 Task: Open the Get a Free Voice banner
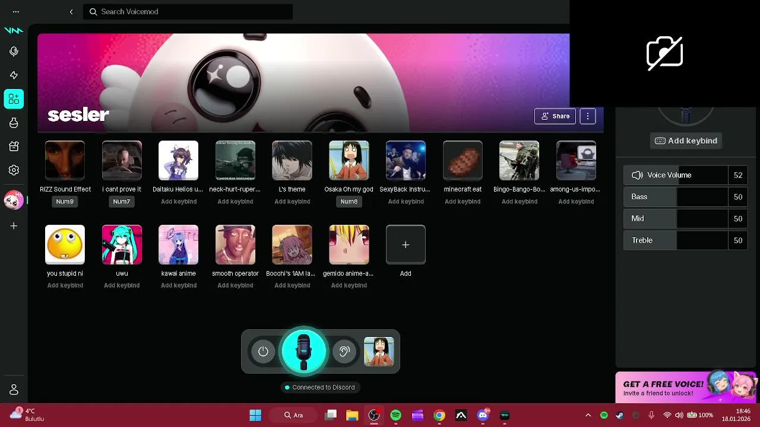(x=686, y=388)
